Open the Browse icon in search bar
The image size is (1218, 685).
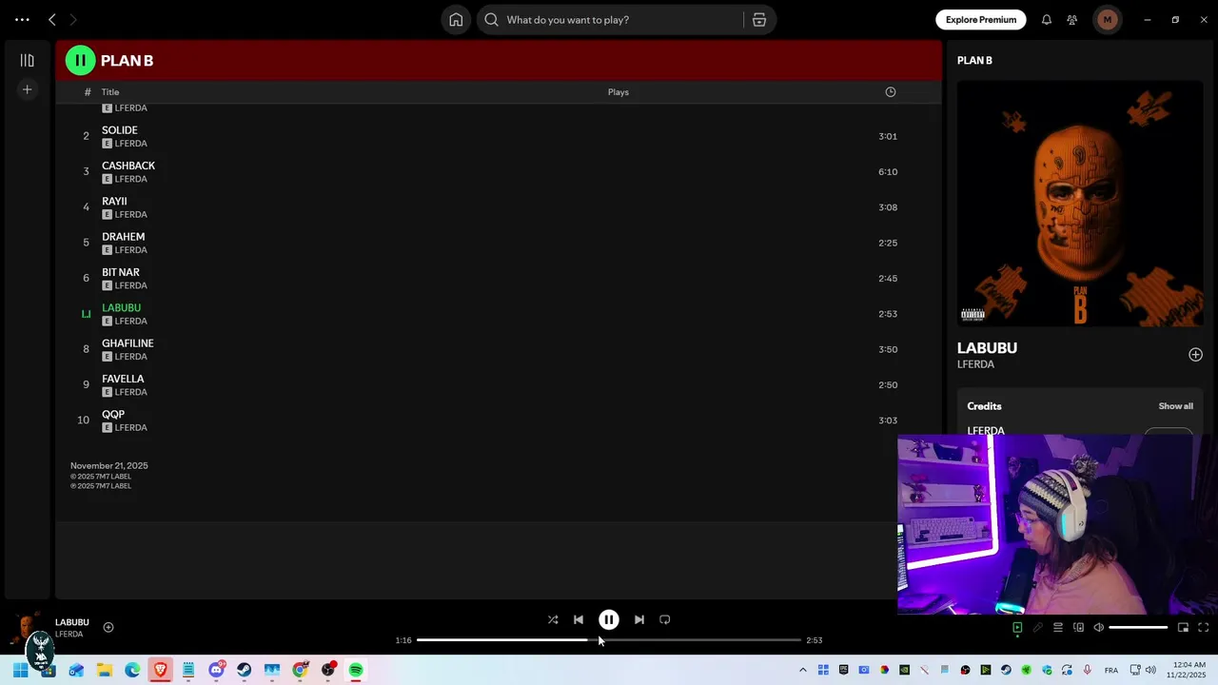point(759,20)
